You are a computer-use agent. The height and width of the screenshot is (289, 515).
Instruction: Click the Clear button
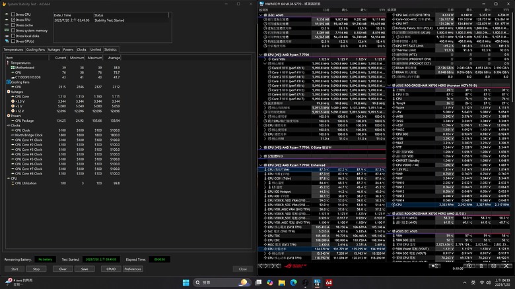click(x=63, y=269)
